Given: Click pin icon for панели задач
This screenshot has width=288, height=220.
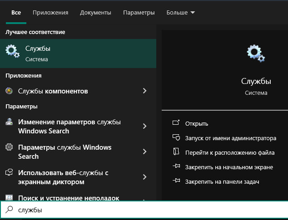Looking at the screenshot, I should pos(176,181).
